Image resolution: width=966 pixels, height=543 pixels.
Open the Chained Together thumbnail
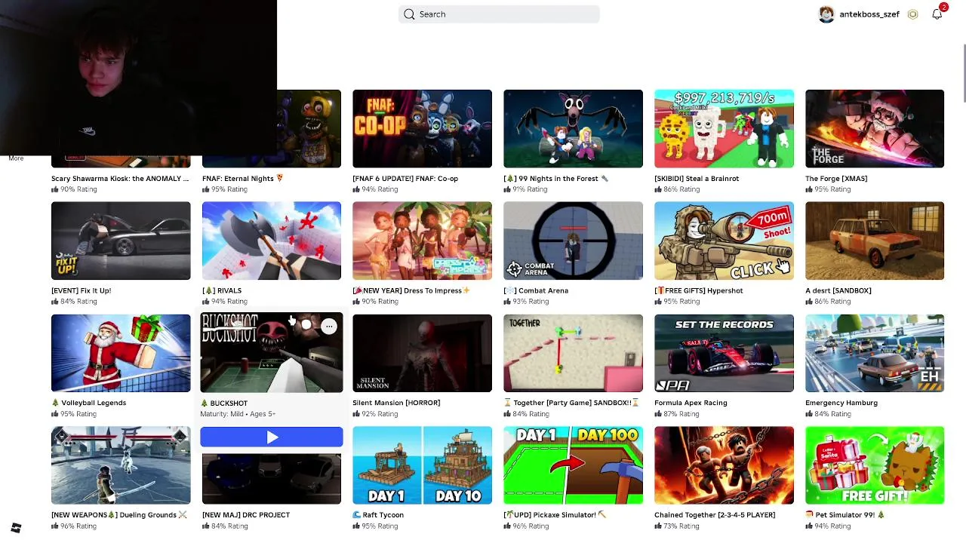[724, 465]
